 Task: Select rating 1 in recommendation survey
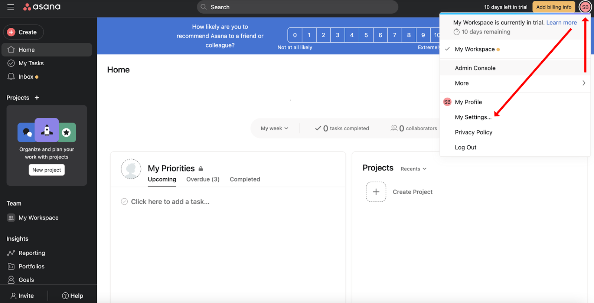click(309, 35)
